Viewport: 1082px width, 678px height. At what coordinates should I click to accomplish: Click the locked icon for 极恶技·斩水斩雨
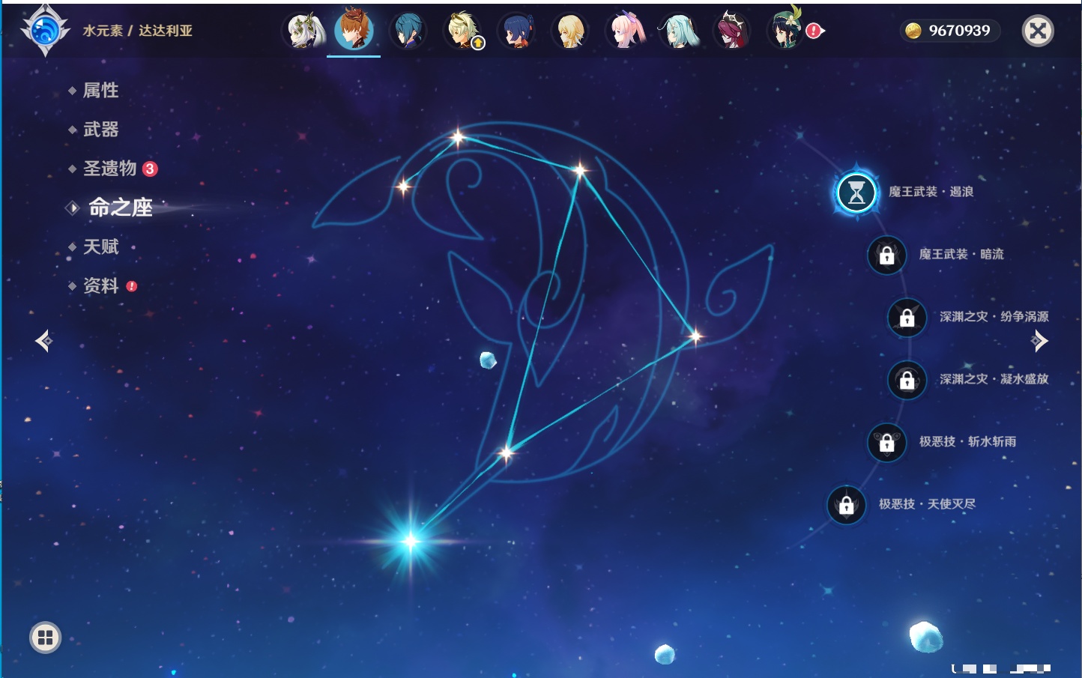click(886, 442)
